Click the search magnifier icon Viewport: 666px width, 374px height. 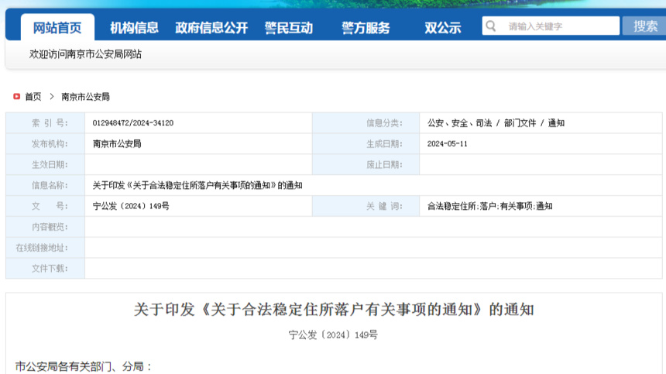pos(490,26)
